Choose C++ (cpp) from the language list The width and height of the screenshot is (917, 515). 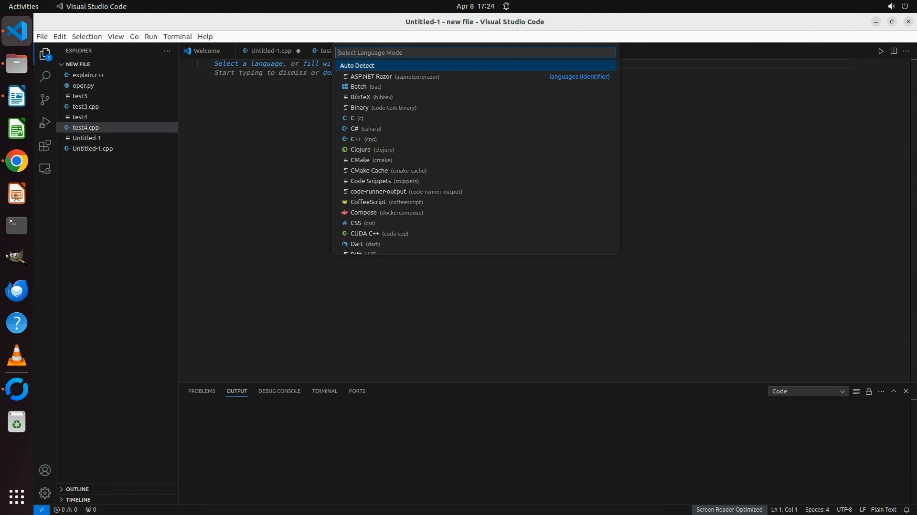coord(363,139)
